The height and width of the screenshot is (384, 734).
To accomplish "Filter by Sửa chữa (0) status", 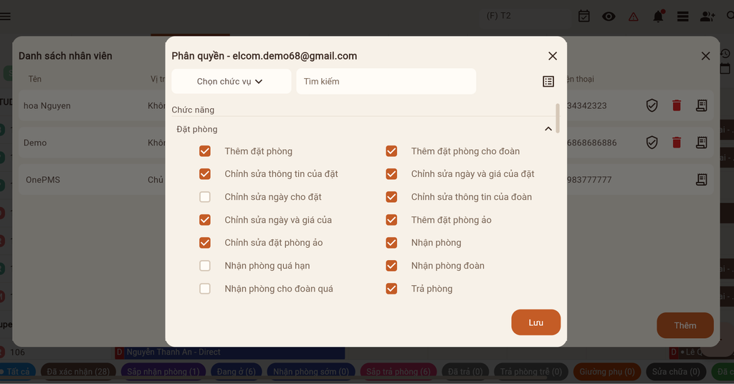I will [676, 372].
